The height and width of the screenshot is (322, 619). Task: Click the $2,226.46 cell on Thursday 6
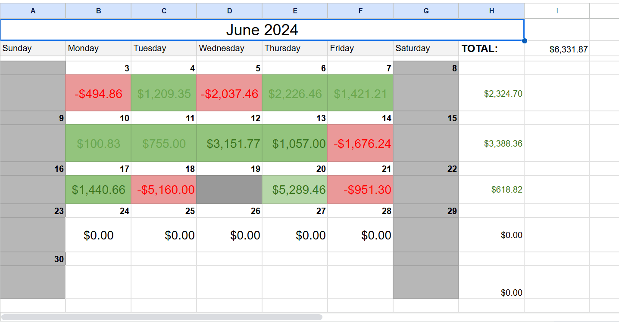(295, 93)
